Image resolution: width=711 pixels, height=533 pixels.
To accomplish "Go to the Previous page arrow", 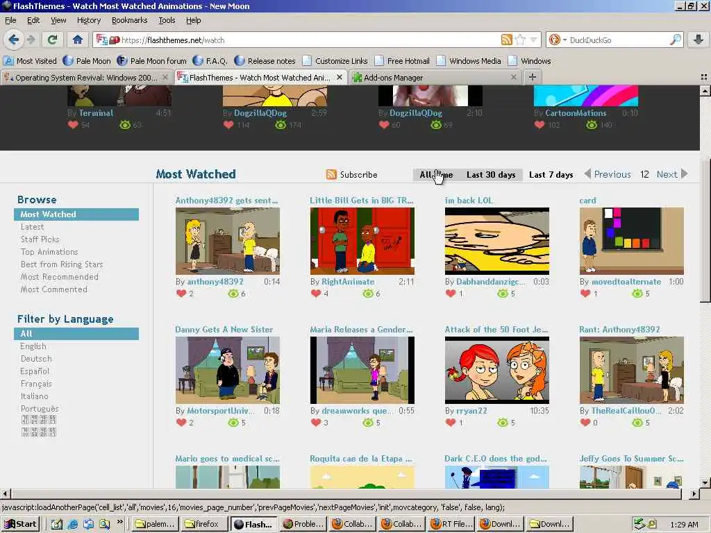I will (587, 174).
